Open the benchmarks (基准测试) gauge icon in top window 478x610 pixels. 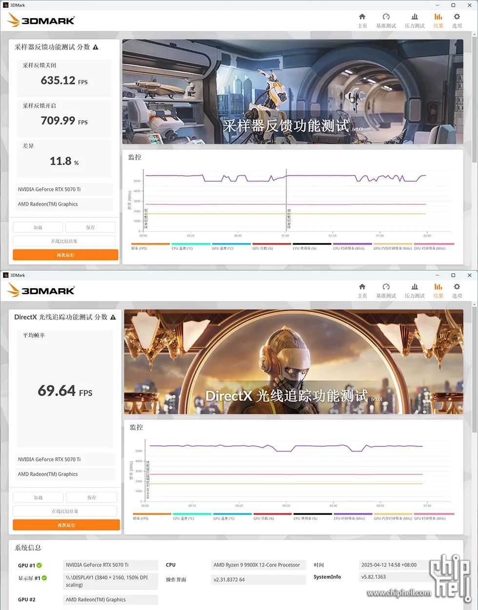point(386,17)
